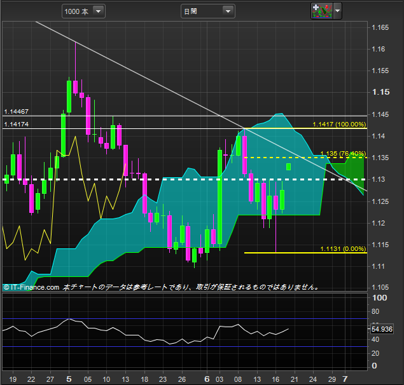Screen dimensions: 404x385
Task: Click the month 6 date axis marker
Action: pos(207,379)
